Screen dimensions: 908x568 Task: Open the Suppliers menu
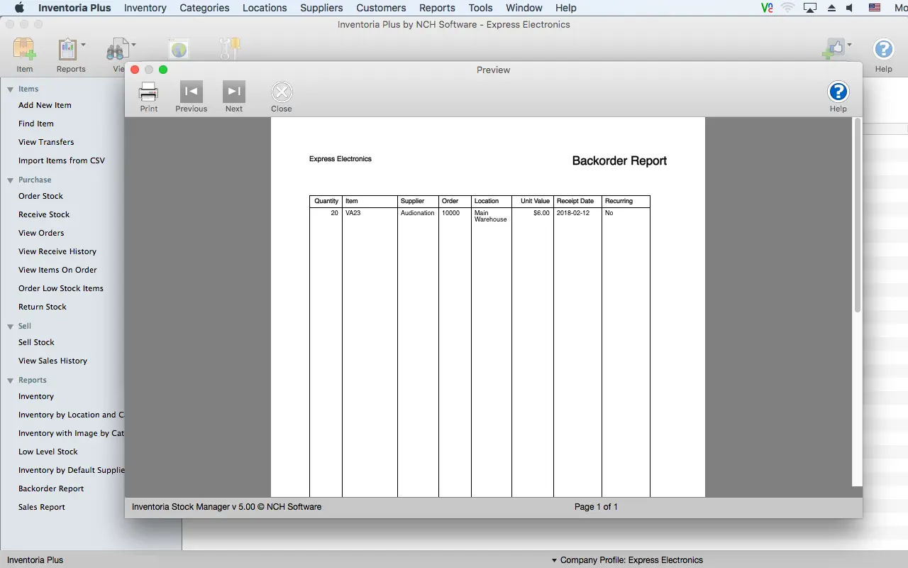(321, 8)
